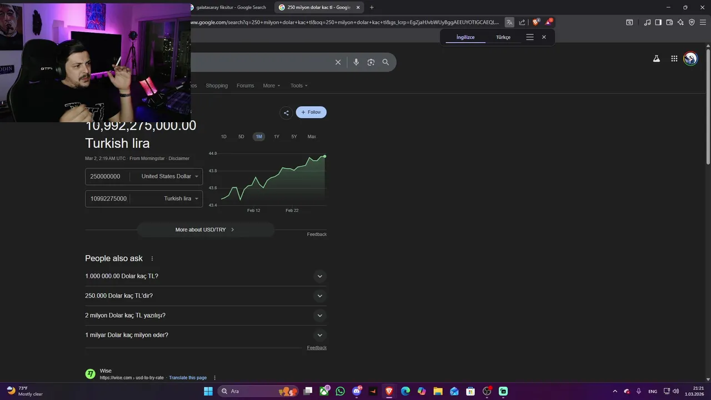Screen dimensions: 711x400
Task: Open Google Search Labs flask icon
Action: point(657,58)
